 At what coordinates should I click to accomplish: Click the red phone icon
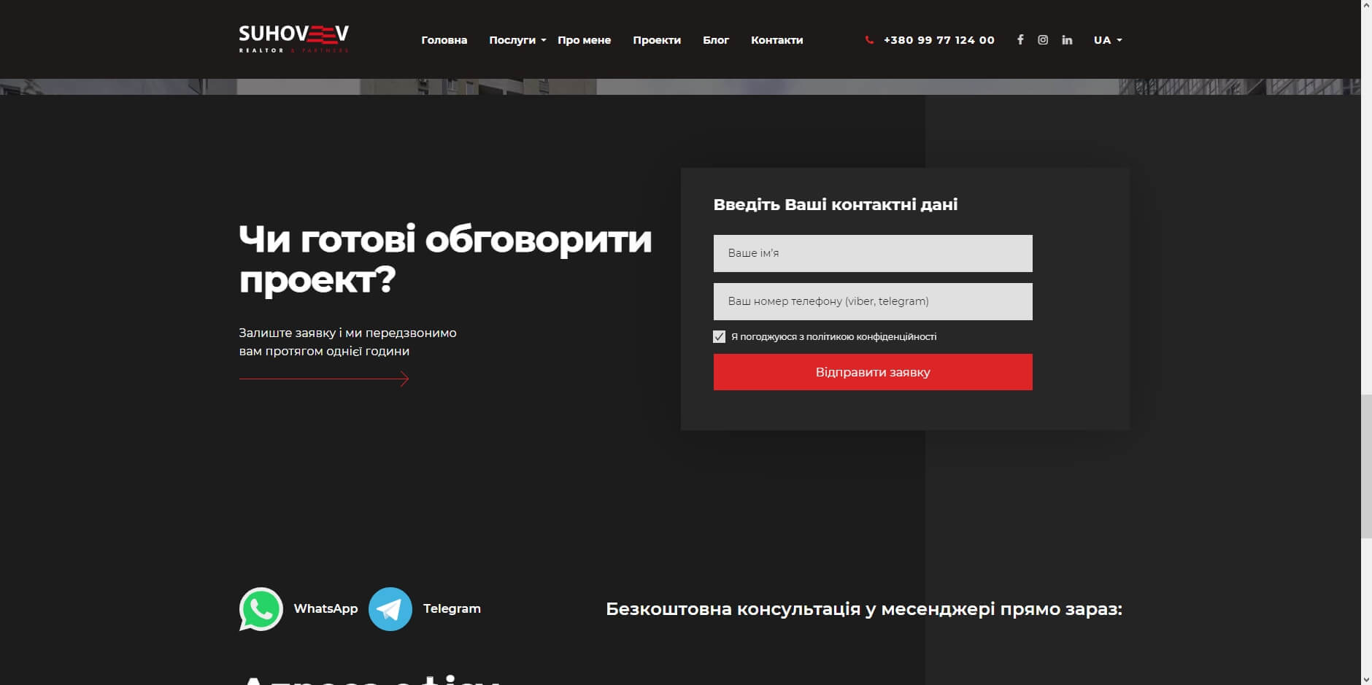869,40
